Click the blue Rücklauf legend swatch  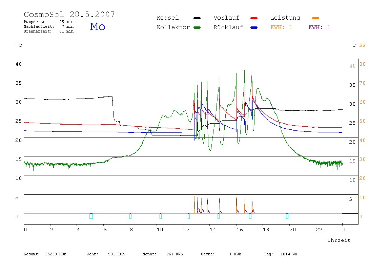(x=254, y=27)
